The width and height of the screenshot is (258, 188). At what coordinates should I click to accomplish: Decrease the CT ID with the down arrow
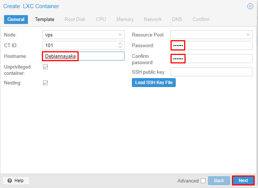pos(120,47)
